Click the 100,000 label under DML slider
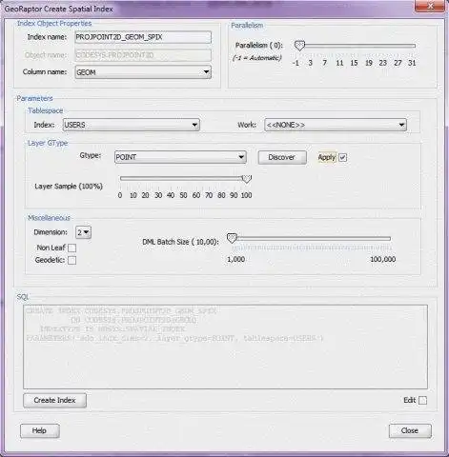This screenshot has height=457, width=449. 383,259
